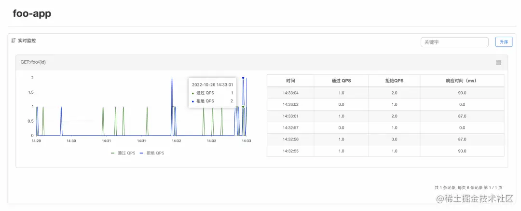Select the 14:32:56 time cell
The image size is (521, 211).
coord(290,139)
